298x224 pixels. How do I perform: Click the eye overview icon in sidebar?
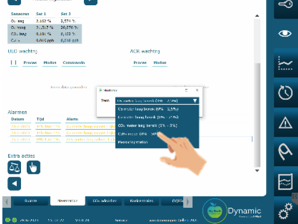[x=285, y=34]
